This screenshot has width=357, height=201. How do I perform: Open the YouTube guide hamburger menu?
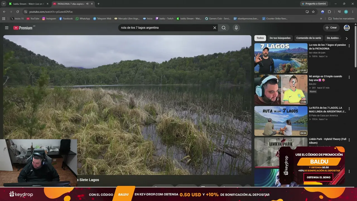tap(7, 28)
